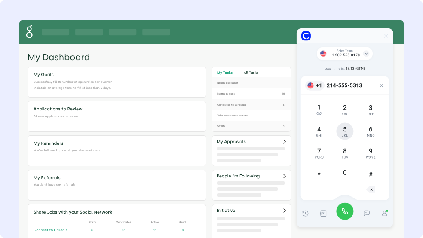Clear the dialed number 214-555-5313
The width and height of the screenshot is (423, 238).
point(381,85)
